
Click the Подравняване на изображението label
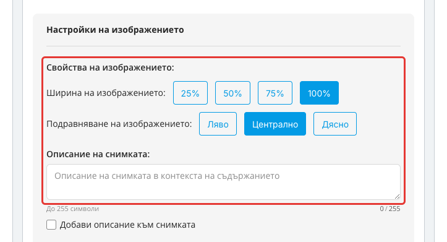pyautogui.click(x=119, y=124)
